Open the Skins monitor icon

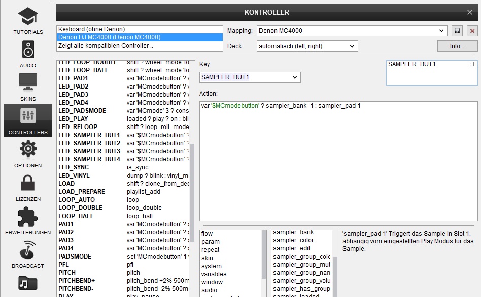pos(28,82)
